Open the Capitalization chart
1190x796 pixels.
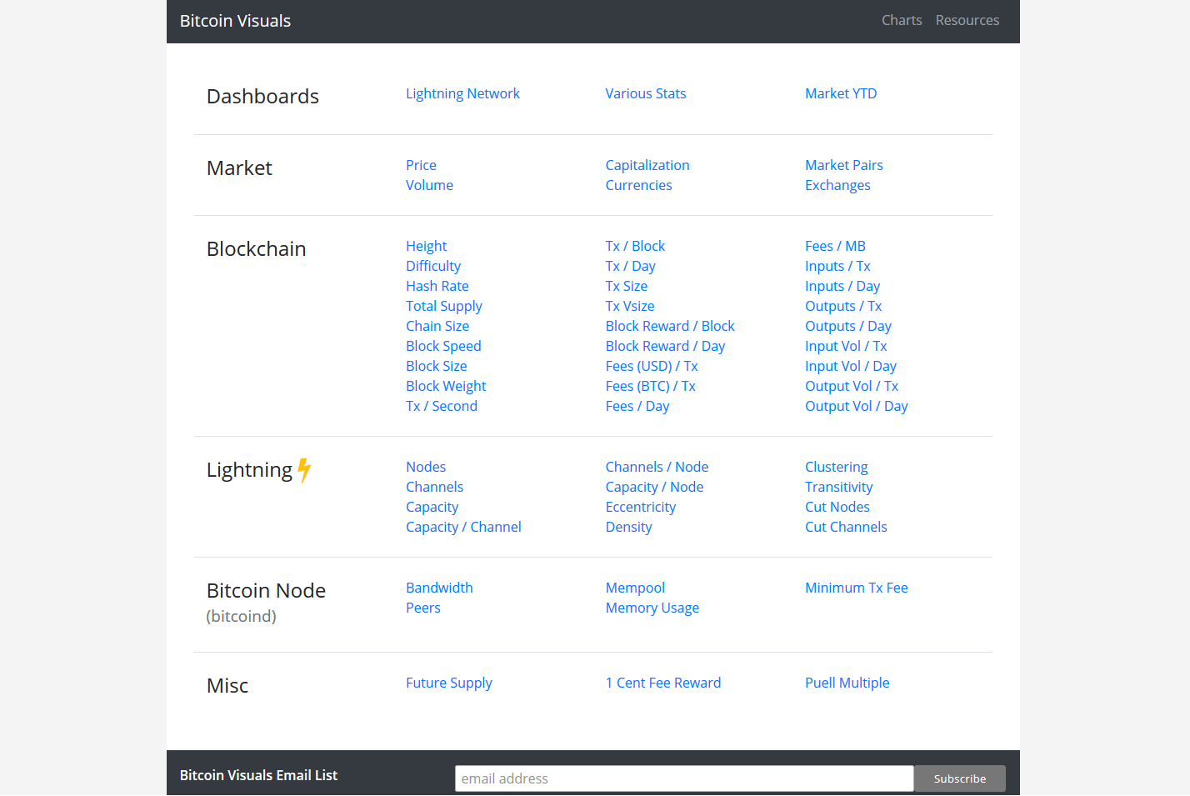[647, 165]
